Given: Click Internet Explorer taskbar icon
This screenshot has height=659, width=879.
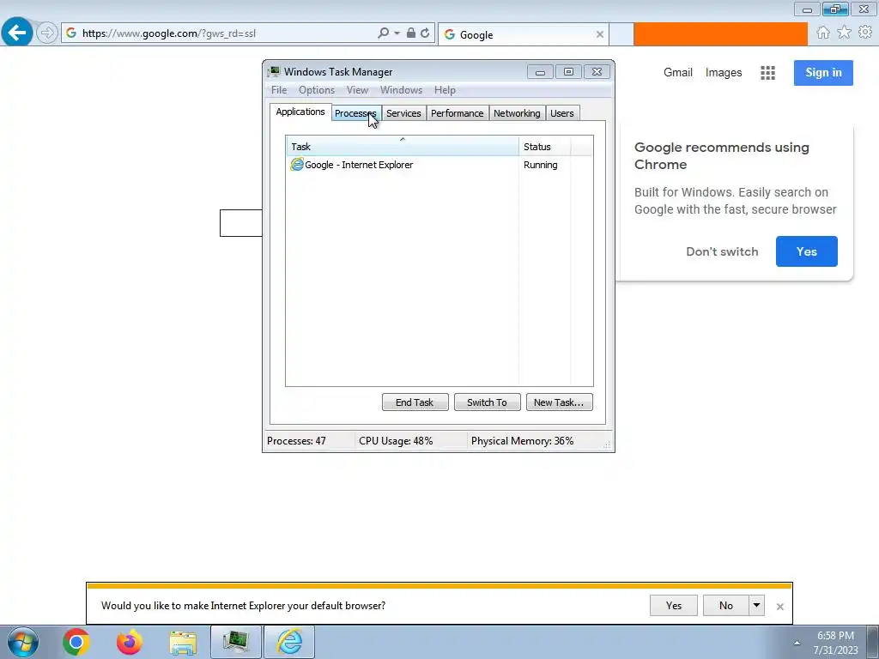Looking at the screenshot, I should point(289,642).
